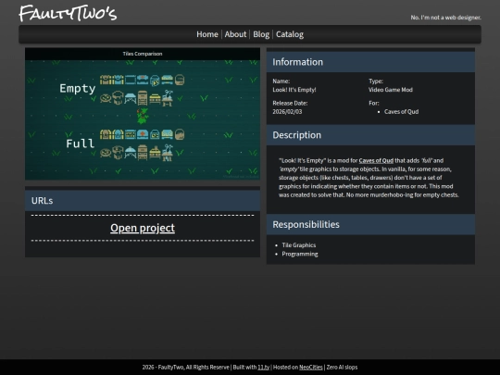The width and height of the screenshot is (500, 375).
Task: Select release date 2026/02/03
Action: (x=287, y=112)
